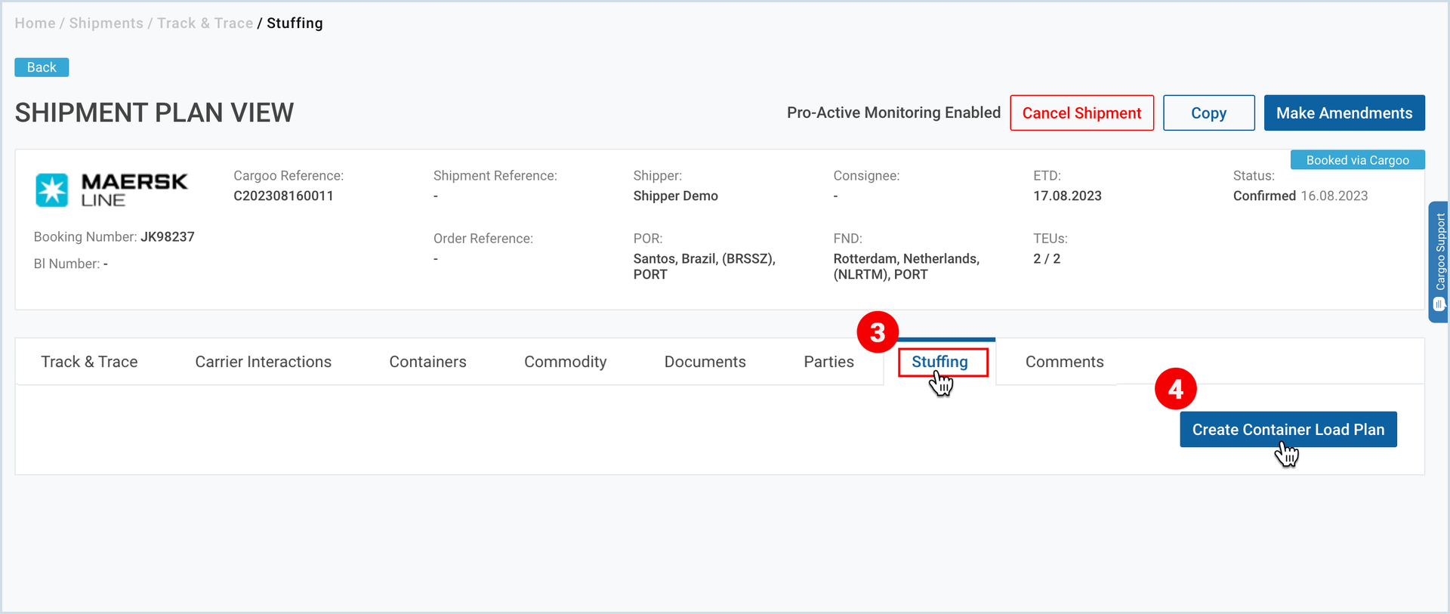Screen dimensions: 1450x614
Task: Click the Shipment Reference label
Action: point(495,176)
